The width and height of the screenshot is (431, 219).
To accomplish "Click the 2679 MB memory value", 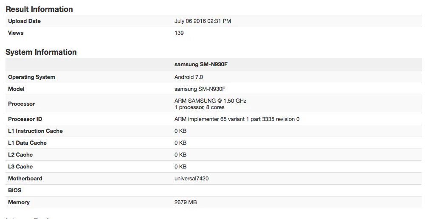I will 186,202.
